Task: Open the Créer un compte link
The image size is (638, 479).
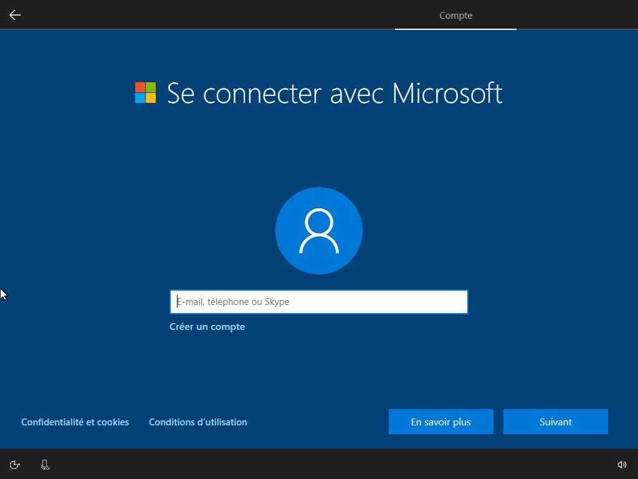Action: click(207, 327)
